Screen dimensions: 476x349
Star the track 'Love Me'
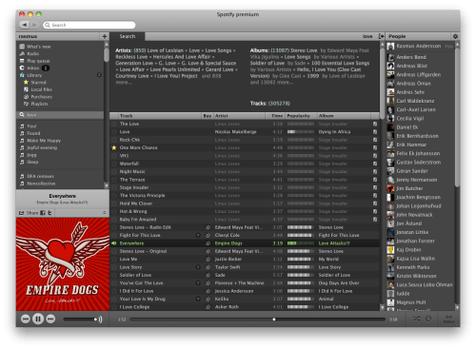point(114,260)
